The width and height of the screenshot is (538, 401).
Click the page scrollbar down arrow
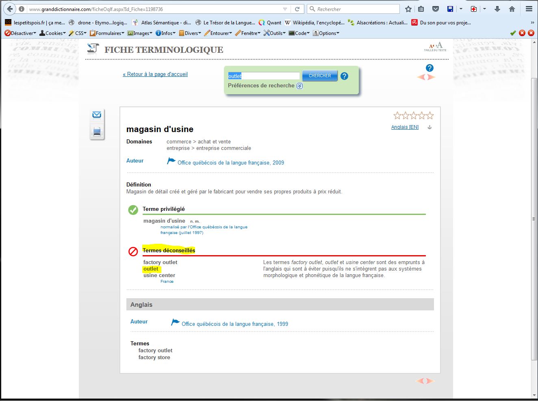[x=534, y=395]
